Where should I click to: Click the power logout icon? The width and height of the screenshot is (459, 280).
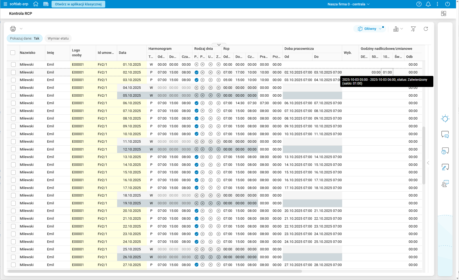pyautogui.click(x=447, y=4)
